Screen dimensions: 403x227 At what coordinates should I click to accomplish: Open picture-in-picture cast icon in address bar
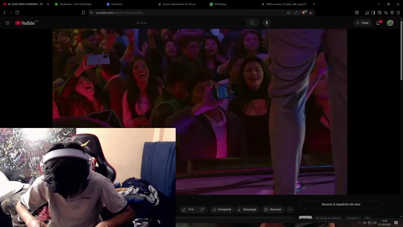coord(289,13)
